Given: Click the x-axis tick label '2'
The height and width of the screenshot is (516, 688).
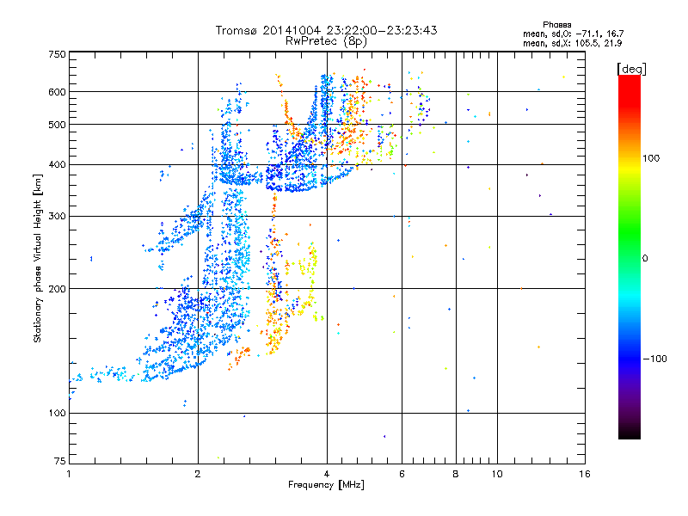Looking at the screenshot, I should (198, 474).
